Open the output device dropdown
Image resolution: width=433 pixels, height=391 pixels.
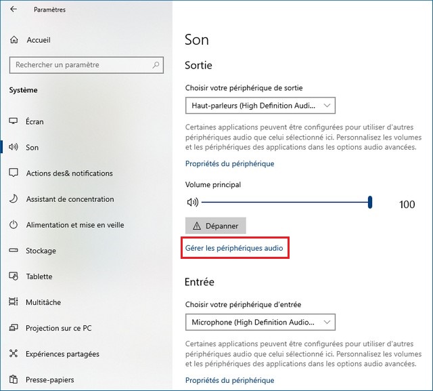(x=260, y=106)
